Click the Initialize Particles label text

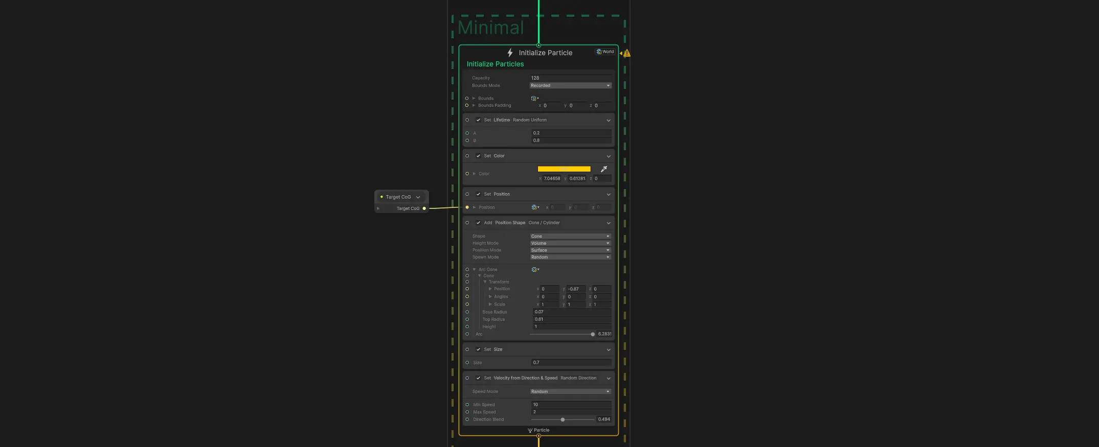[x=495, y=64]
